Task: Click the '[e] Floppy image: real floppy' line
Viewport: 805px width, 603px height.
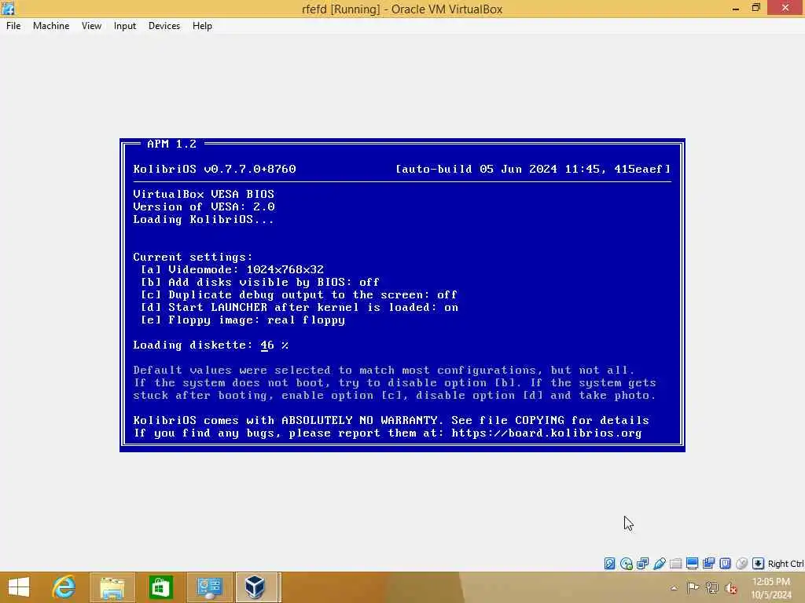Action: coord(243,320)
